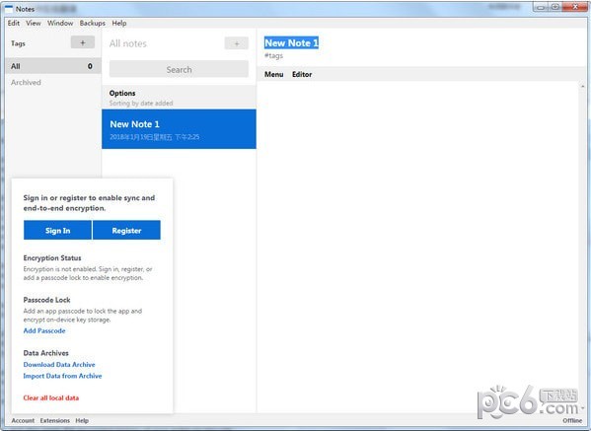The height and width of the screenshot is (431, 591).
Task: Click Download Data Archive link
Action: (59, 364)
